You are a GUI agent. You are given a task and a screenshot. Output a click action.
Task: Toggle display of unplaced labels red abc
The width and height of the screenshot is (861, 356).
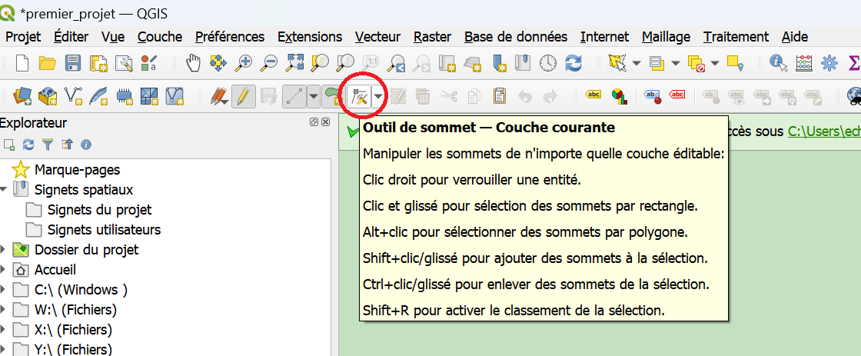click(x=677, y=95)
